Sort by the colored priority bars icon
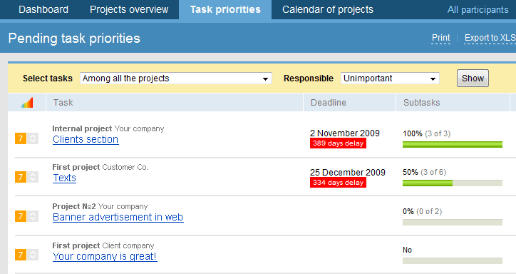The width and height of the screenshot is (516, 274). coord(27,103)
